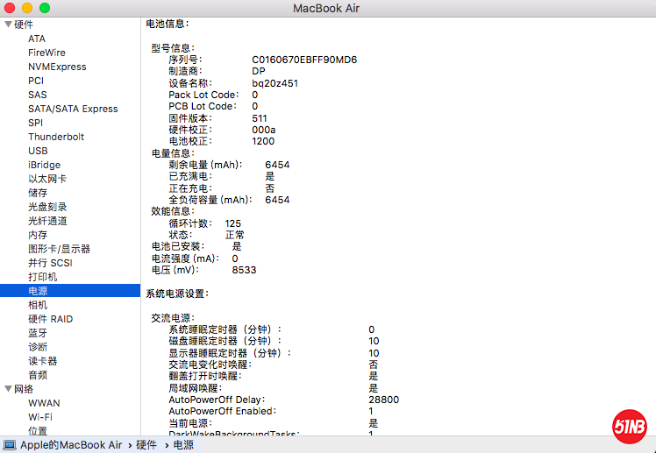Open the USB hardware section
The width and height of the screenshot is (656, 453).
coord(38,151)
